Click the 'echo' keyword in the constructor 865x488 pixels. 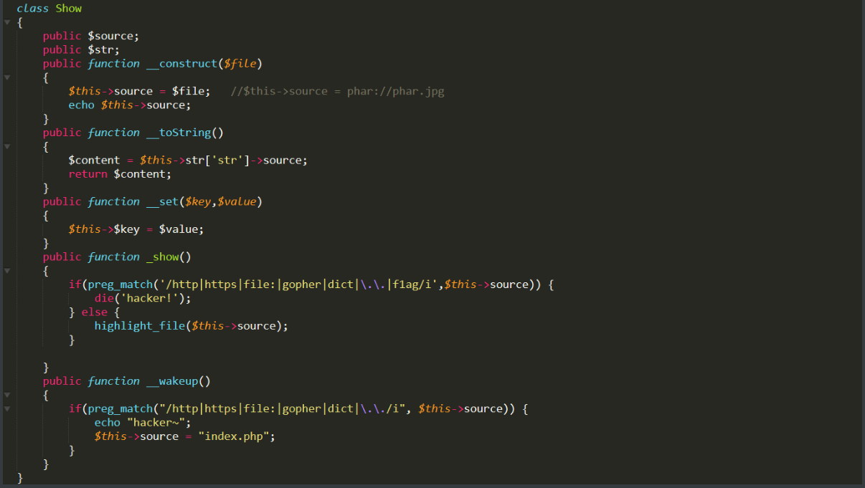[81, 105]
